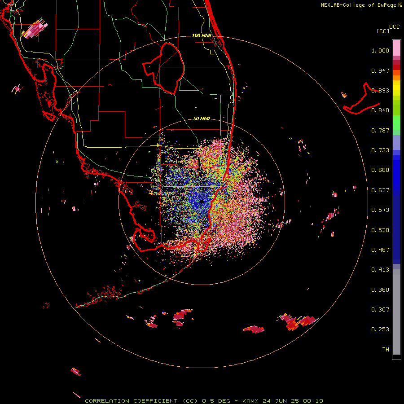This screenshot has height=404, width=404.
Task: Click the 0.947 color scale value
Action: tap(380, 70)
